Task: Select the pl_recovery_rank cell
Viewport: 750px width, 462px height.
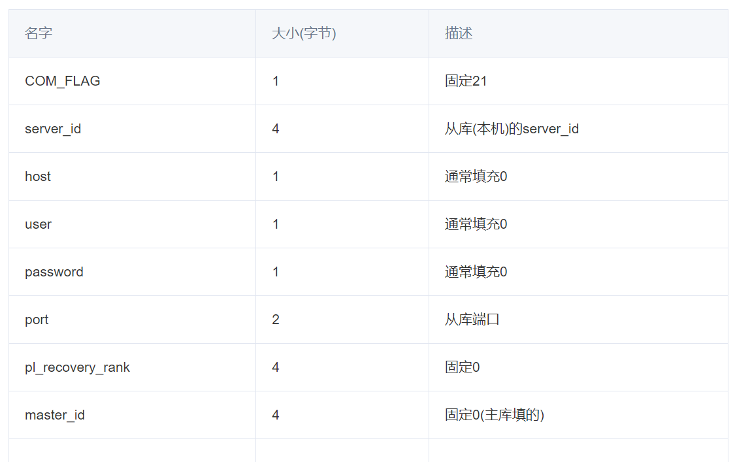Action: [77, 367]
